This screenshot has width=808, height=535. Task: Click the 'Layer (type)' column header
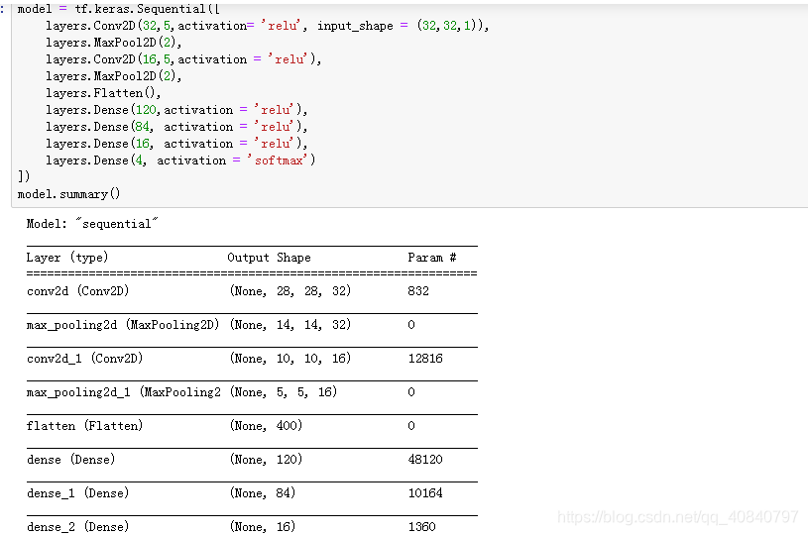(67, 258)
